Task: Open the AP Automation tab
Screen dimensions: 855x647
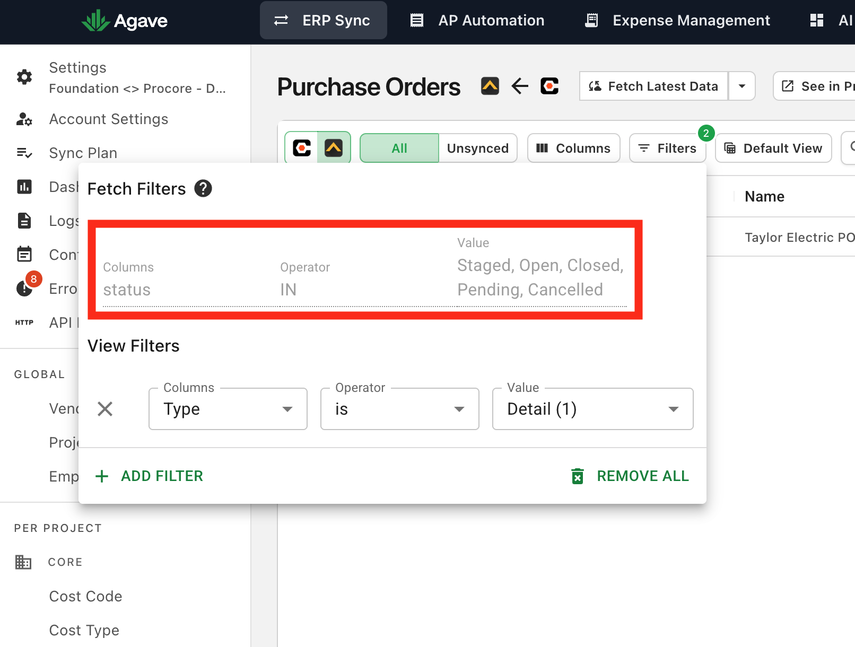Action: [477, 20]
